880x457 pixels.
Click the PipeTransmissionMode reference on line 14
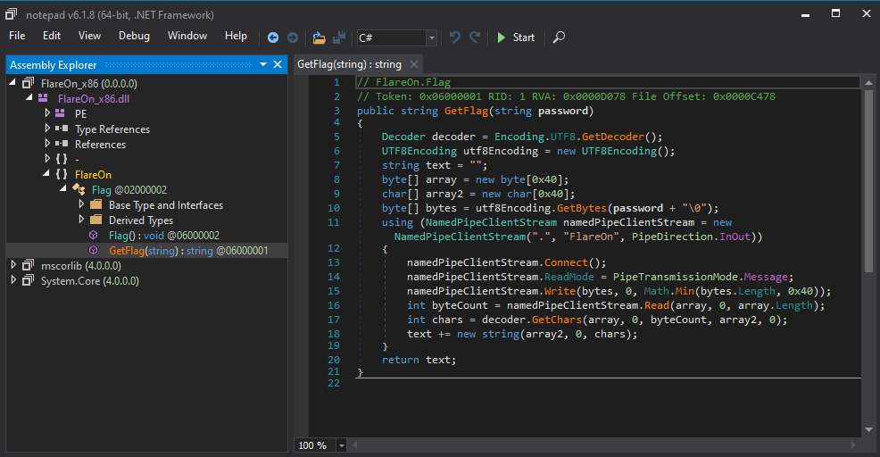[x=675, y=277]
